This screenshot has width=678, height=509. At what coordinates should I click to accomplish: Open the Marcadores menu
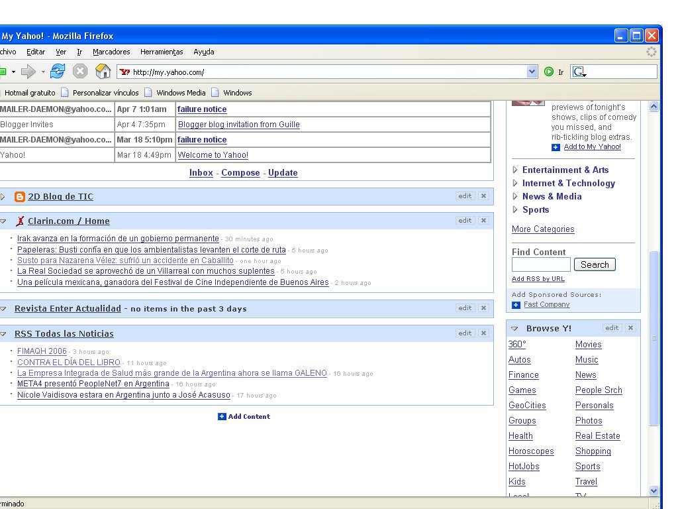111,52
